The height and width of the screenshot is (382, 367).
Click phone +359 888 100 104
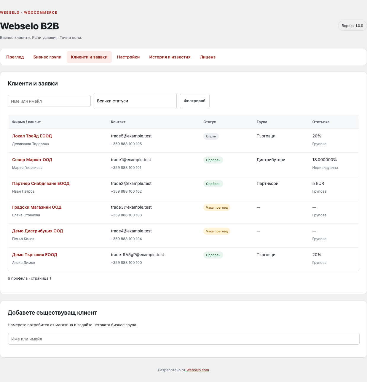click(x=126, y=239)
